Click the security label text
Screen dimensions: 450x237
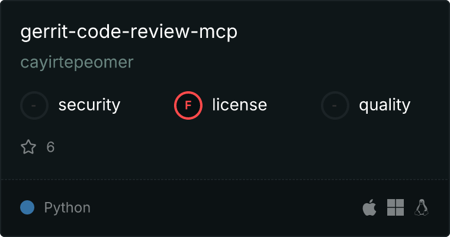tap(89, 105)
